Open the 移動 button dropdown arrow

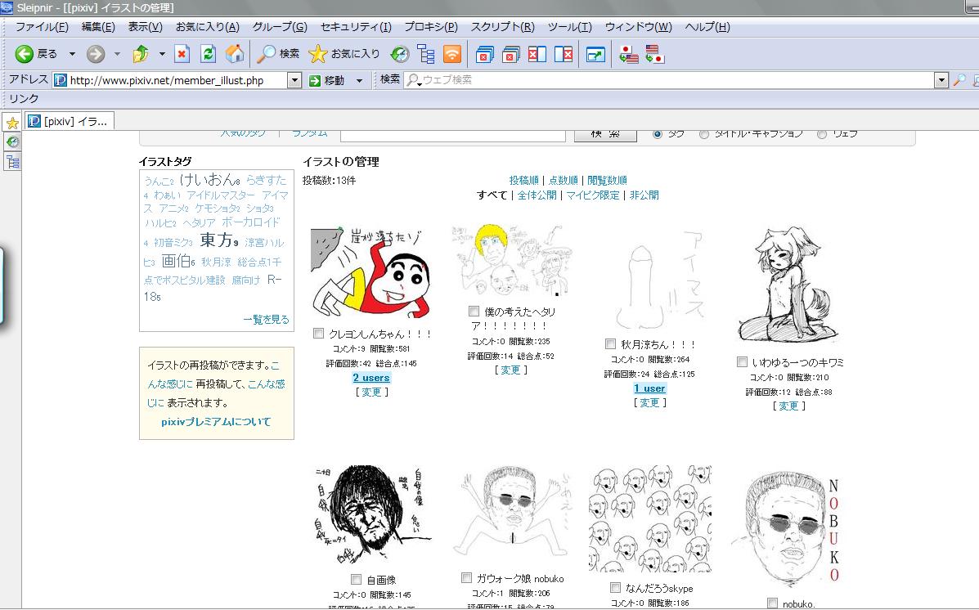[359, 80]
